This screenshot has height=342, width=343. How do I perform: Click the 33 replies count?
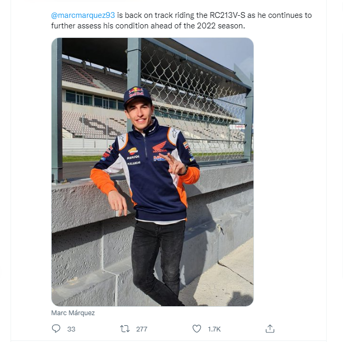(71, 329)
